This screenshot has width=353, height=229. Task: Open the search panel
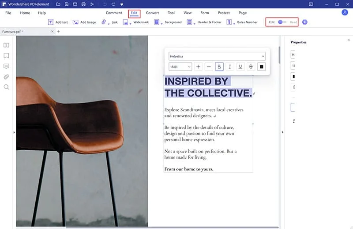(x=6, y=87)
